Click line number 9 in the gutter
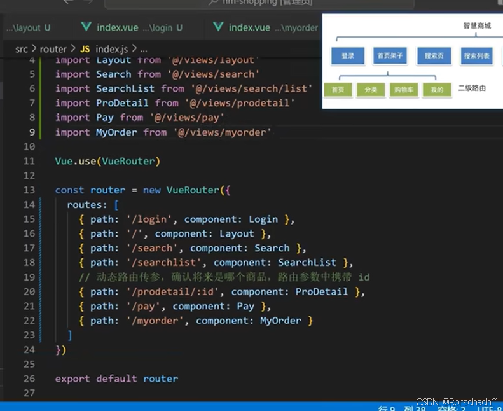The height and width of the screenshot is (411, 503). (x=32, y=132)
